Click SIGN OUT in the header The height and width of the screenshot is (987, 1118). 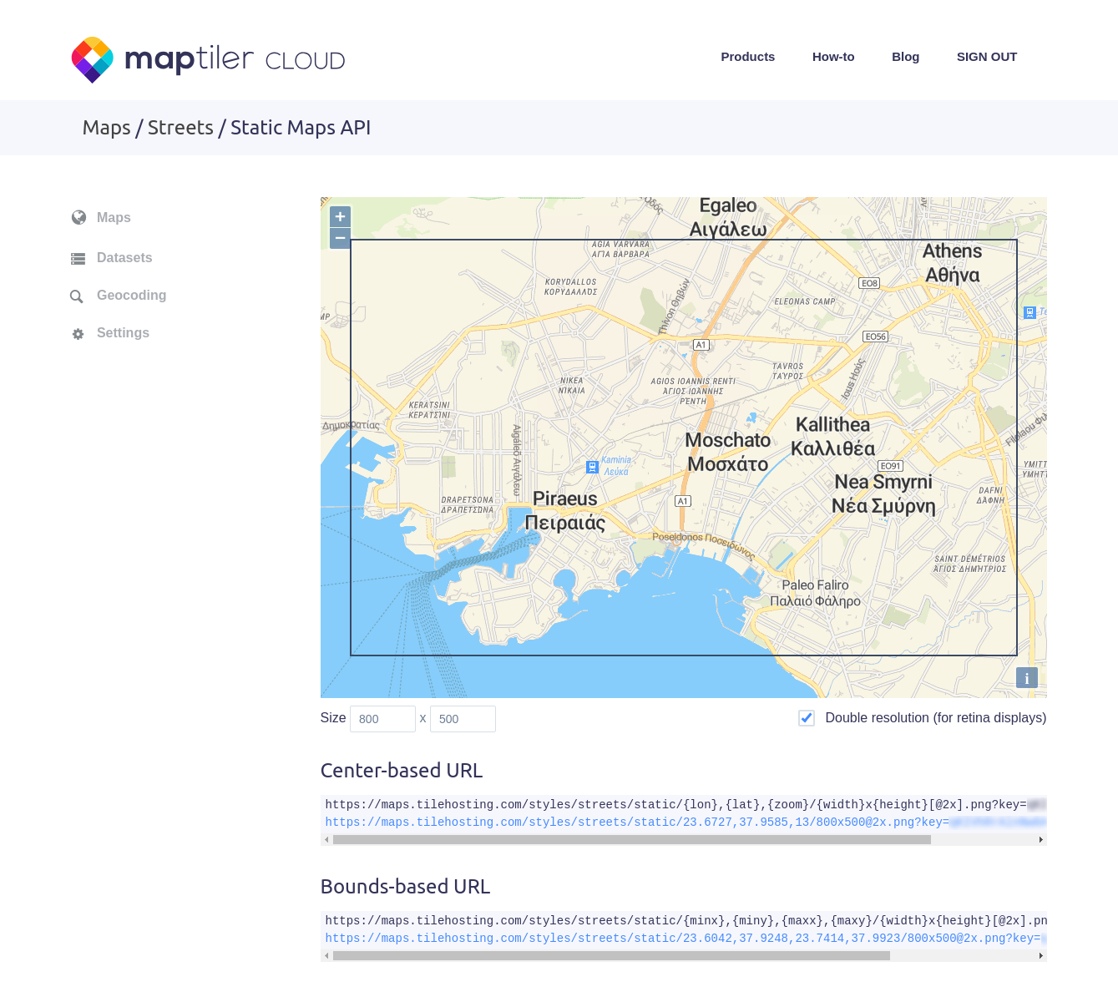(x=986, y=57)
